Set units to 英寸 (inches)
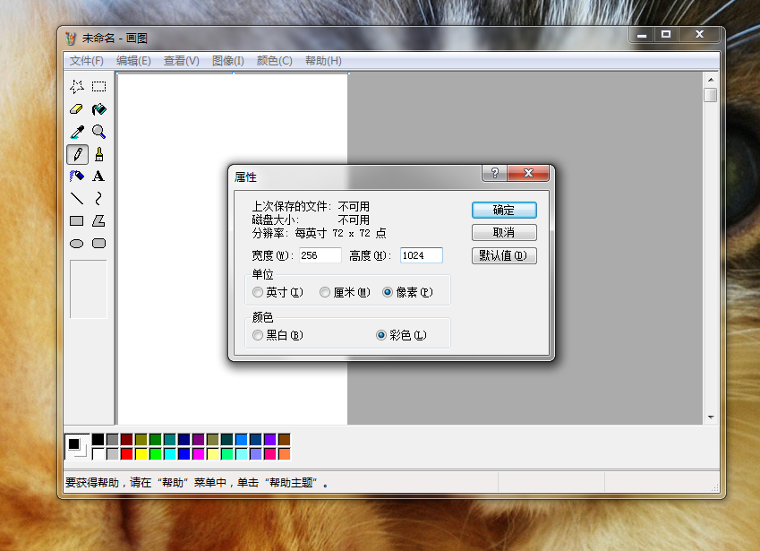Viewport: 760px width, 551px height. (x=278, y=292)
